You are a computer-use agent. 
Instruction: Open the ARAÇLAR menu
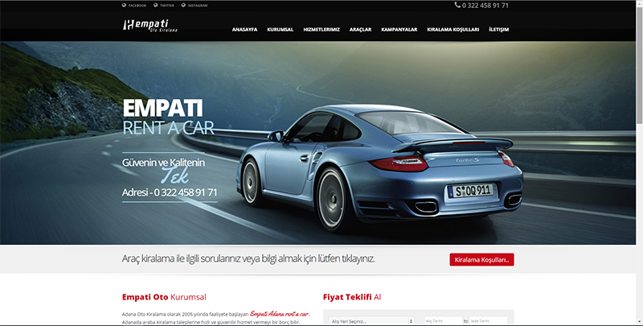pos(360,29)
